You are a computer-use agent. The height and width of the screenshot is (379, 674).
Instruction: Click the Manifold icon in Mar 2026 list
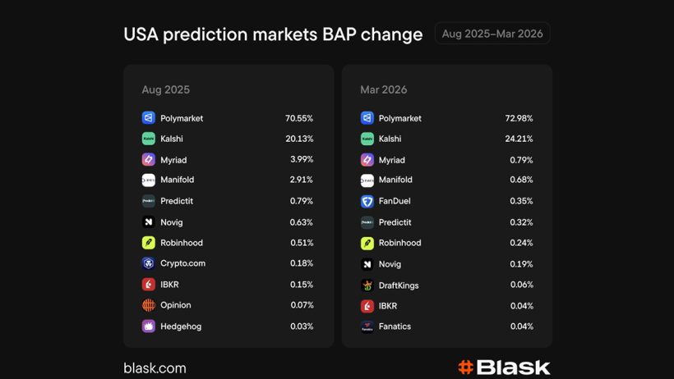click(x=367, y=180)
